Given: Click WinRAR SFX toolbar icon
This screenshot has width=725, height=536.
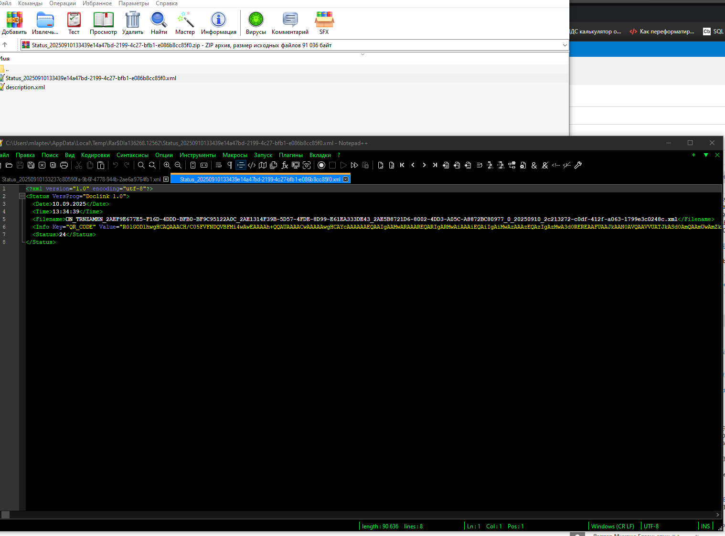Looking at the screenshot, I should 324,23.
